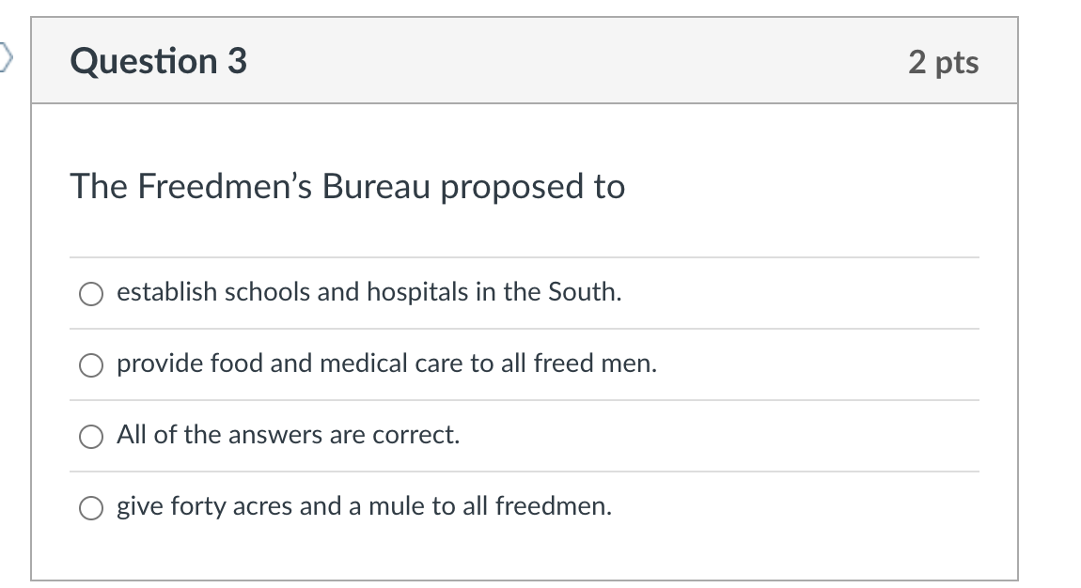Click the word hospitals in the first answer

pos(417,292)
